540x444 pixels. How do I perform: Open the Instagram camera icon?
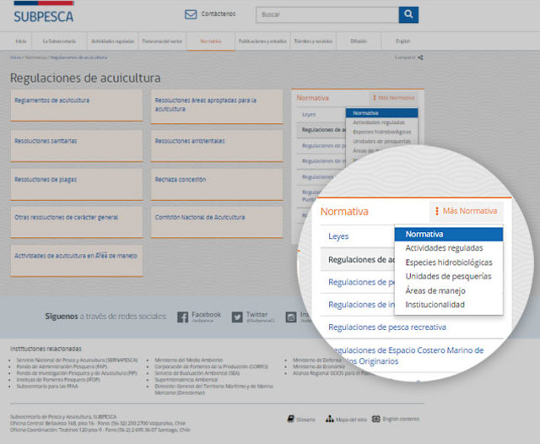(291, 317)
